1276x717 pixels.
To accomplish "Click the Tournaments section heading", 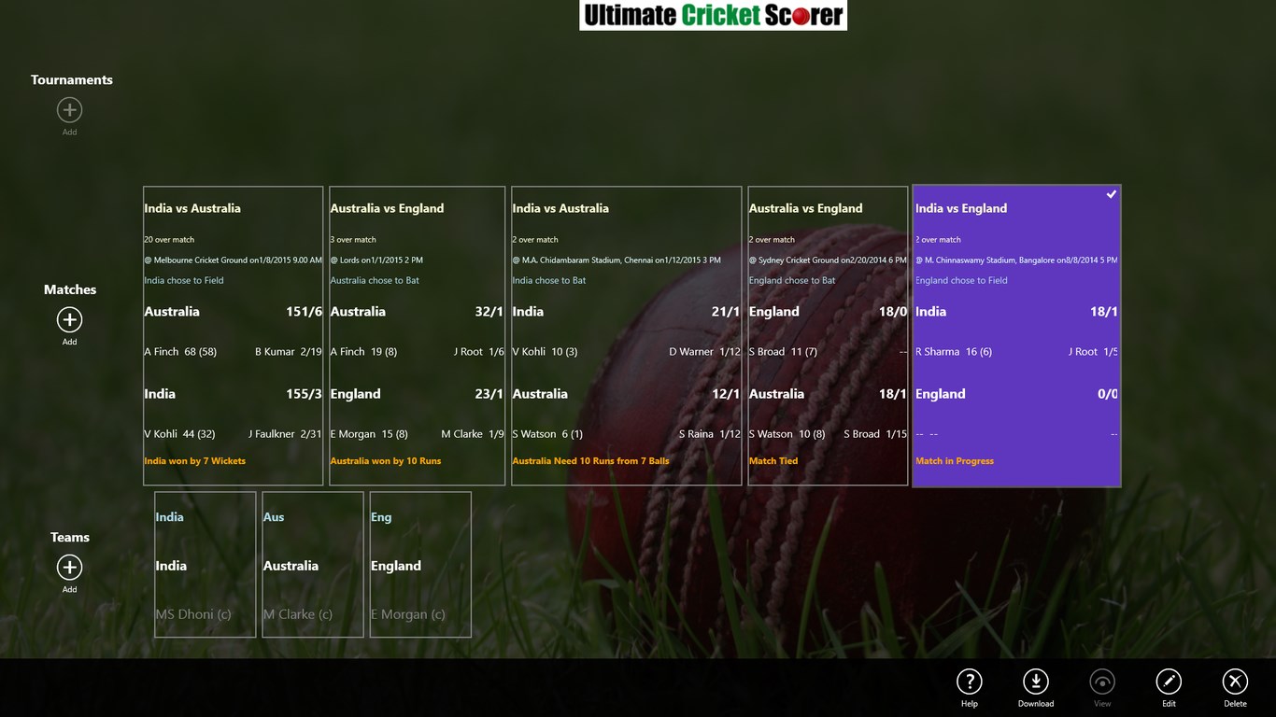I will click(x=72, y=80).
